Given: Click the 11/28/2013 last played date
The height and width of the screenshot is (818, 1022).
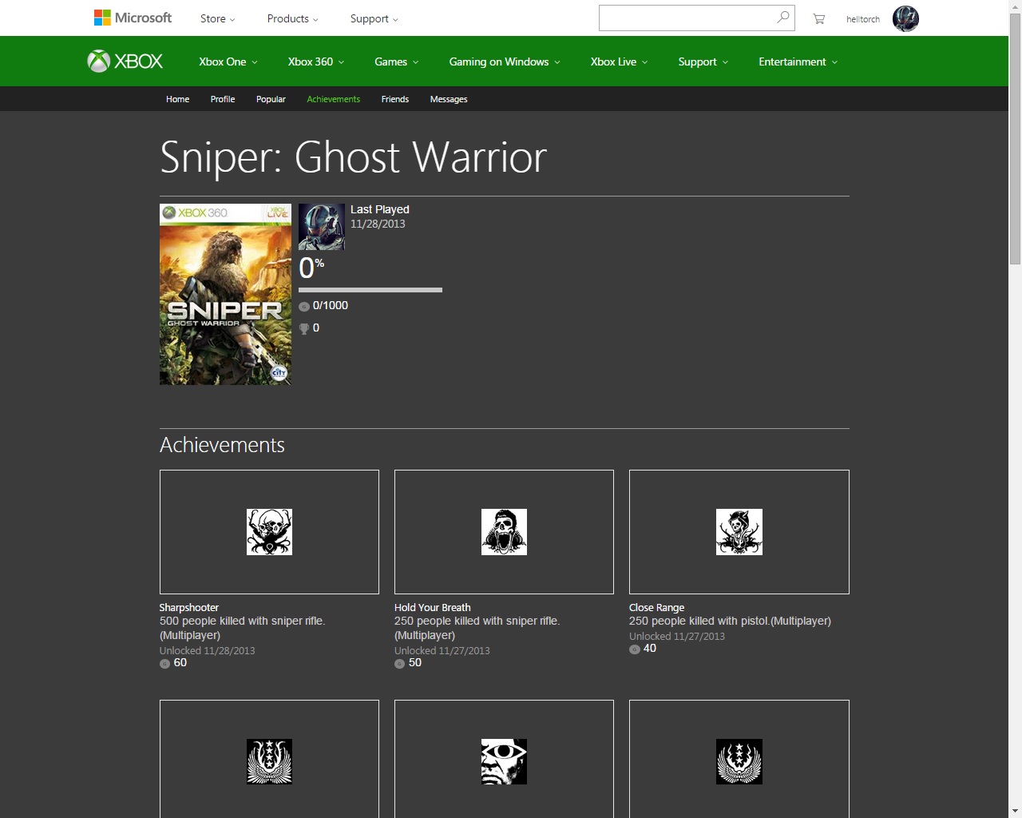Looking at the screenshot, I should tap(378, 224).
